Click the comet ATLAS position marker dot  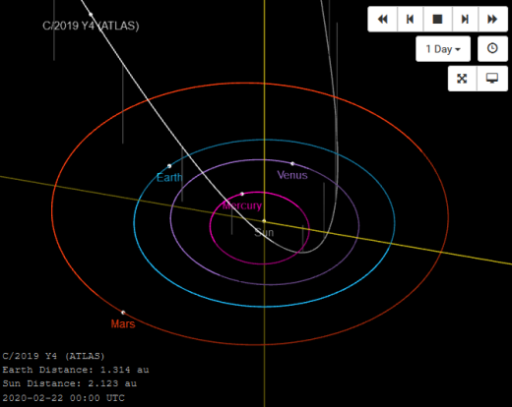click(91, 15)
